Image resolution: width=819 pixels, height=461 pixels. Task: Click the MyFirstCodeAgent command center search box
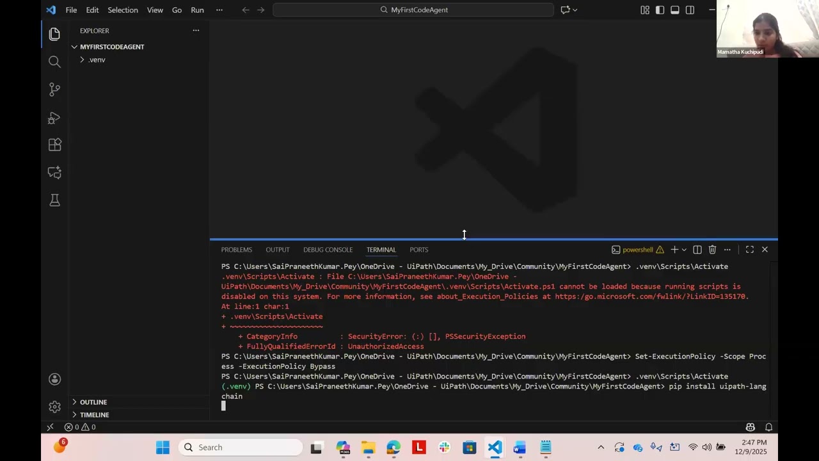coord(413,10)
